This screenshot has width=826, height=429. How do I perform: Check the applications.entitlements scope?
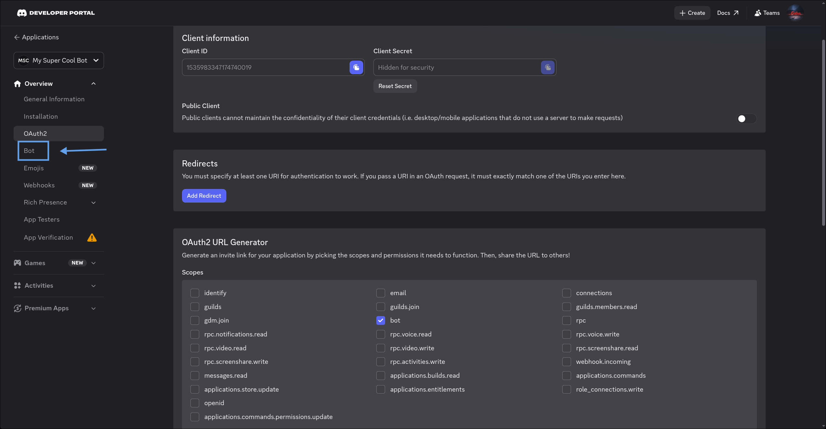381,389
